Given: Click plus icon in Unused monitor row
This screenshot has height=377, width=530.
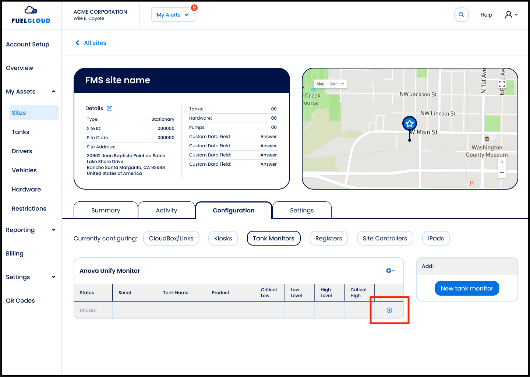Looking at the screenshot, I should [x=389, y=310].
